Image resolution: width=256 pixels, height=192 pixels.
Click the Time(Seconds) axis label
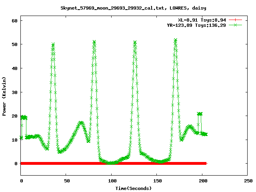coord(134,188)
